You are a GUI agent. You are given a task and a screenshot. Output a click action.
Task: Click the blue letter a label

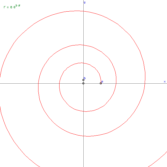pos(102,82)
